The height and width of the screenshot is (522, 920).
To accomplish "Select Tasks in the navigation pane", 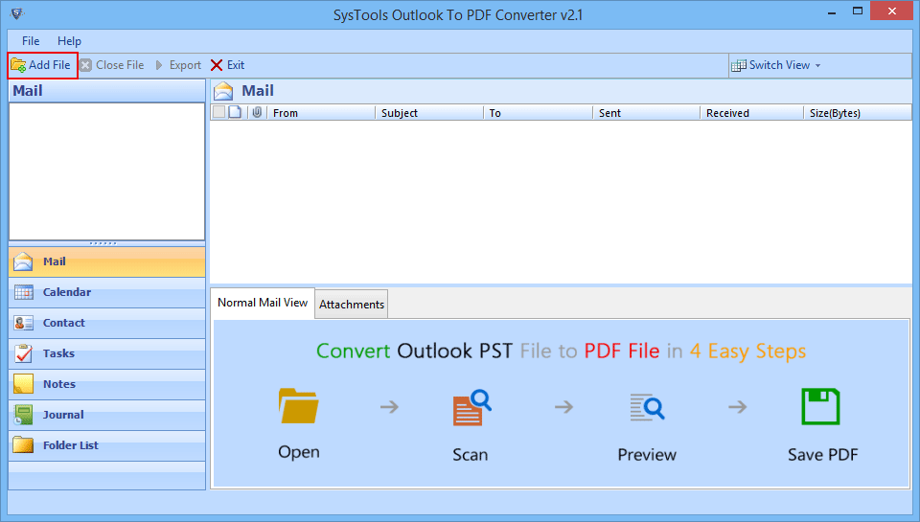I will (x=106, y=353).
